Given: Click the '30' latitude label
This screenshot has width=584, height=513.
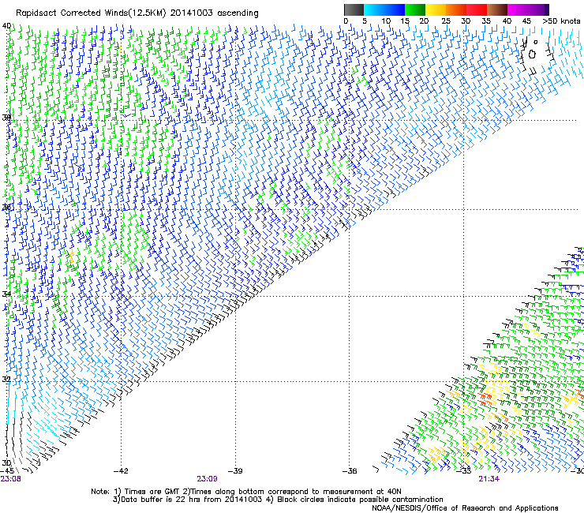Looking at the screenshot, I should pyautogui.click(x=6, y=462).
